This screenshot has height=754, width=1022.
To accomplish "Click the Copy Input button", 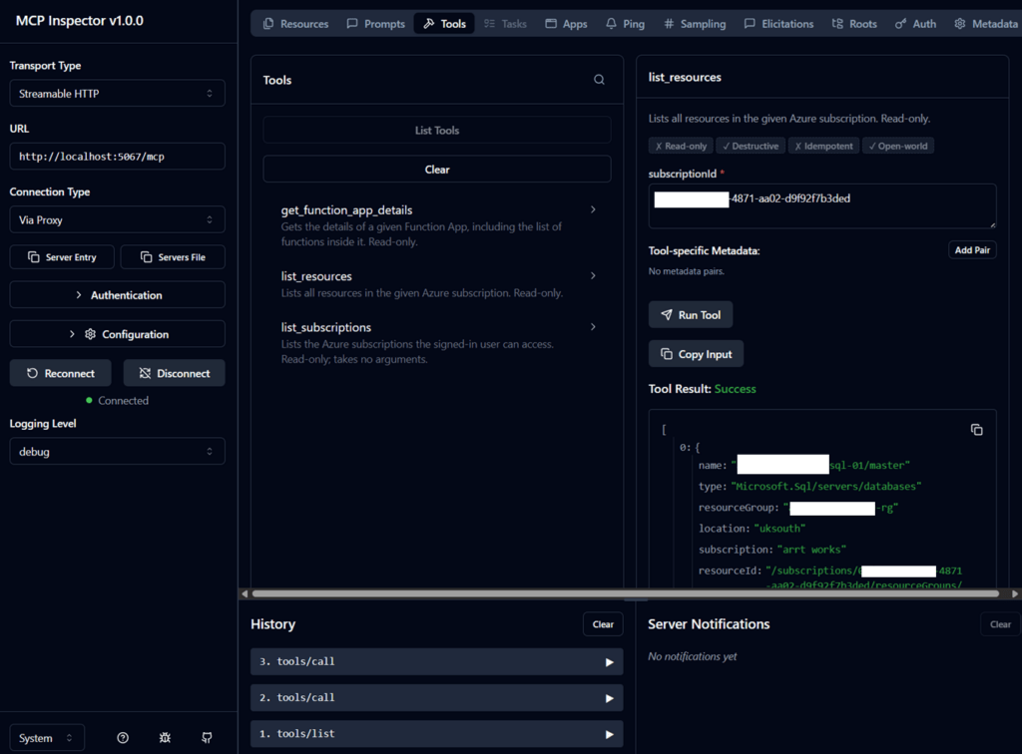I will pos(696,353).
